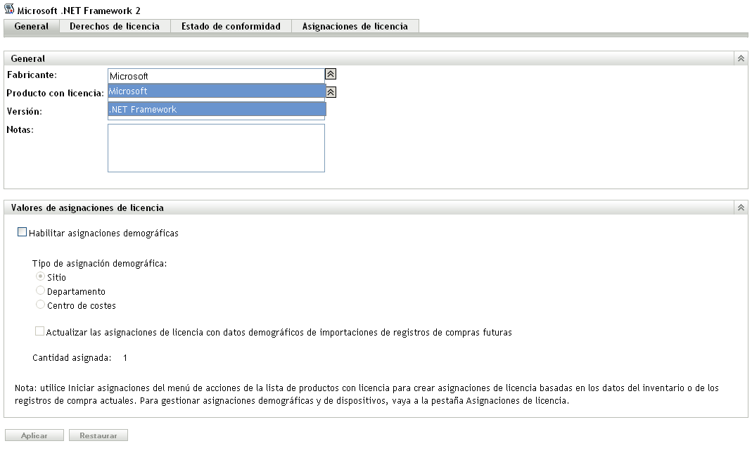Enable Habilitar asignaciones demográficas checkbox
This screenshot has width=752, height=453.
click(22, 233)
